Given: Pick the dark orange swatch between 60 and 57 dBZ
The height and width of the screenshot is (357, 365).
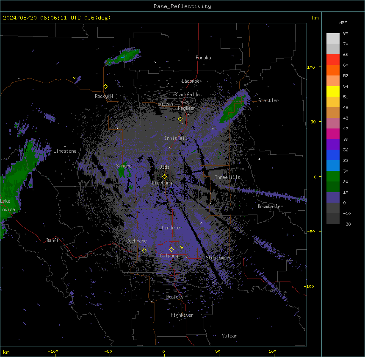Looking at the screenshot, I should pyautogui.click(x=333, y=70).
